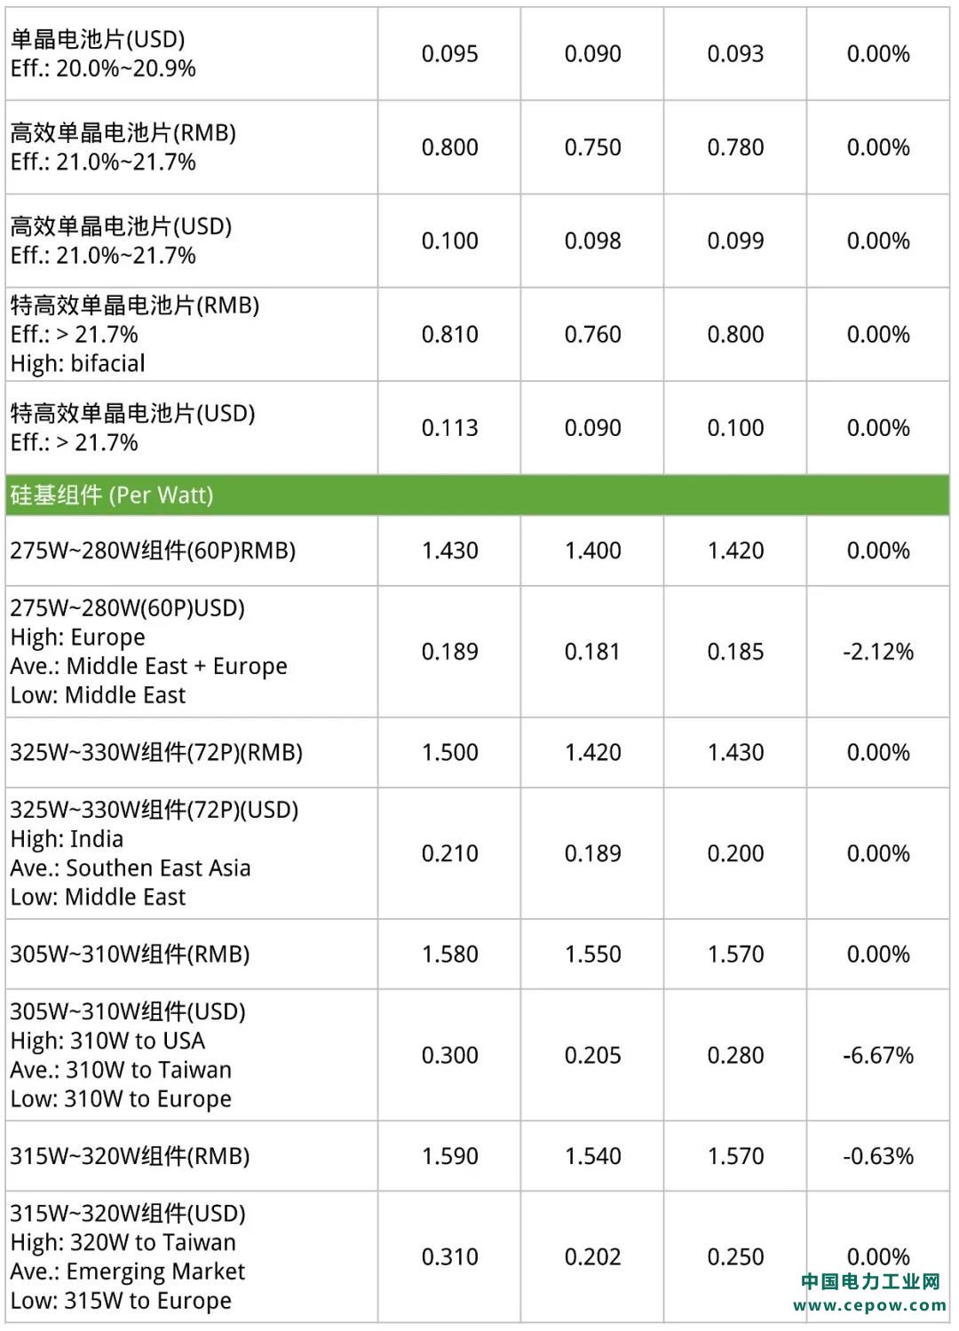959x1331 pixels.
Task: Click the 中国电力工业网 watermark logo
Action: pyautogui.click(x=870, y=1281)
